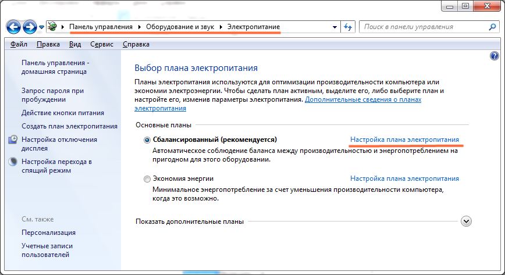Image resolution: width=505 pixels, height=275 pixels.
Task: Open Действие кнопки питания link
Action: coord(63,113)
